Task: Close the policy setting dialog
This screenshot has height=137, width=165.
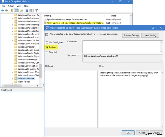Action: pyautogui.click(x=161, y=28)
